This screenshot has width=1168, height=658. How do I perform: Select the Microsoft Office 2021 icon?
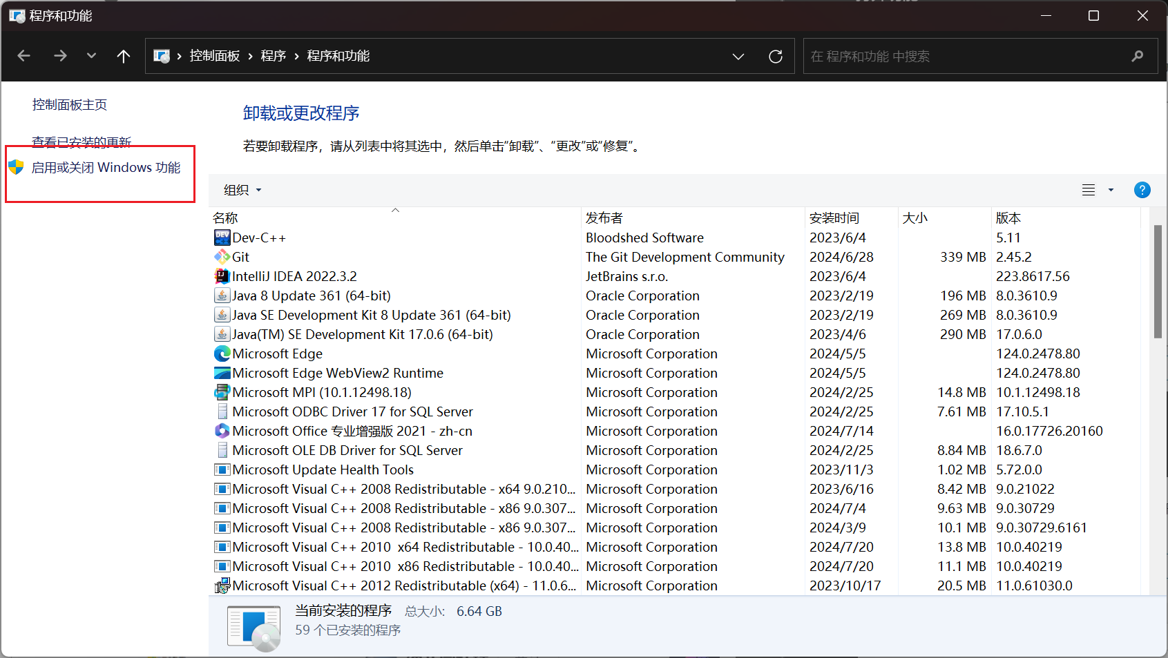[x=222, y=431]
